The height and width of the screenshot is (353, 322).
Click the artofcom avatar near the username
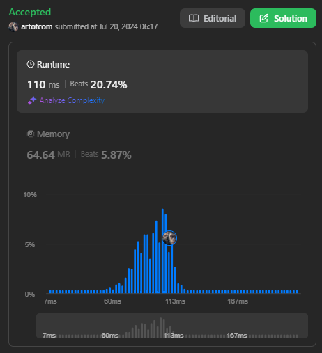click(x=13, y=26)
